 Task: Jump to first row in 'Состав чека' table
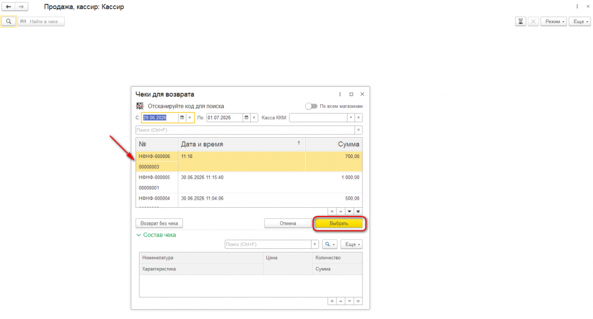point(332,301)
